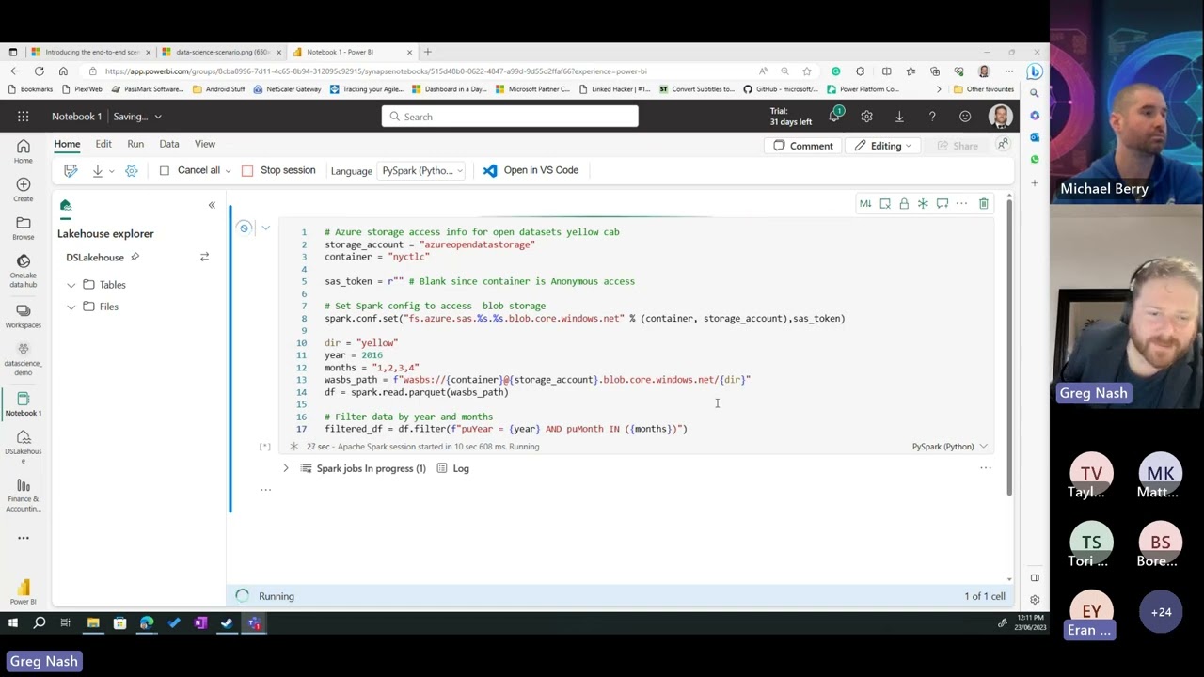Image resolution: width=1204 pixels, height=677 pixels.
Task: Open notebook settings gear in toolbar
Action: (132, 170)
